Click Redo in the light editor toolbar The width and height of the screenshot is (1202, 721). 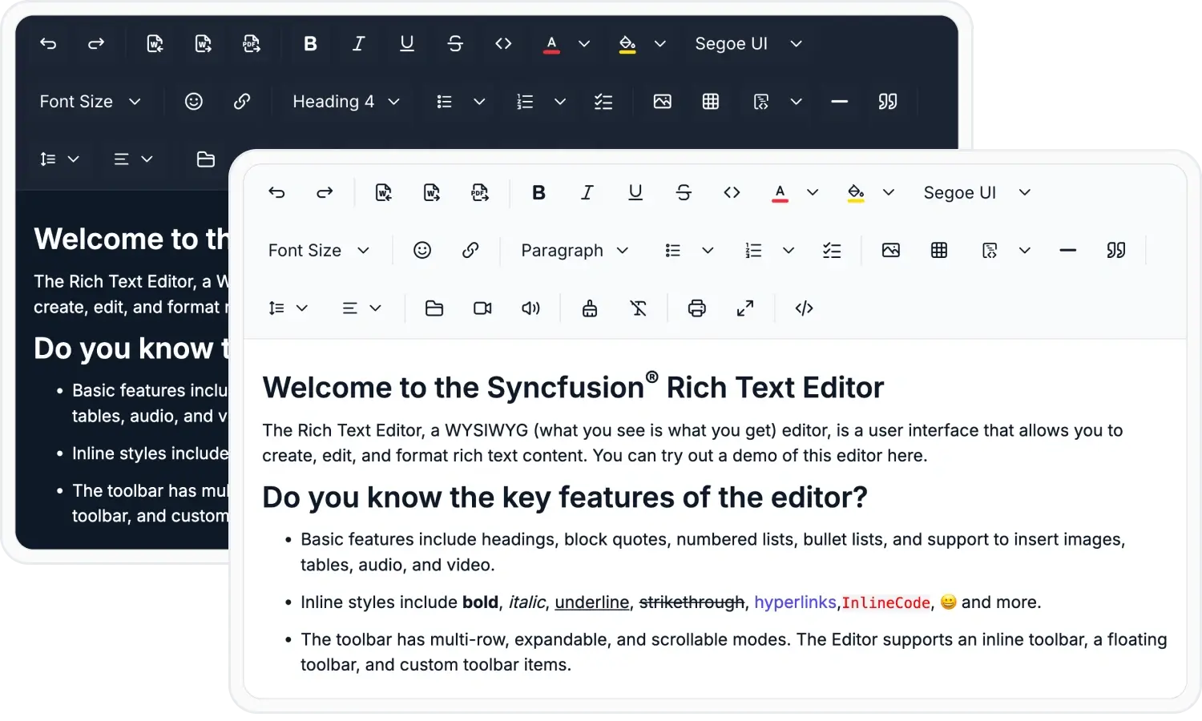(x=325, y=193)
